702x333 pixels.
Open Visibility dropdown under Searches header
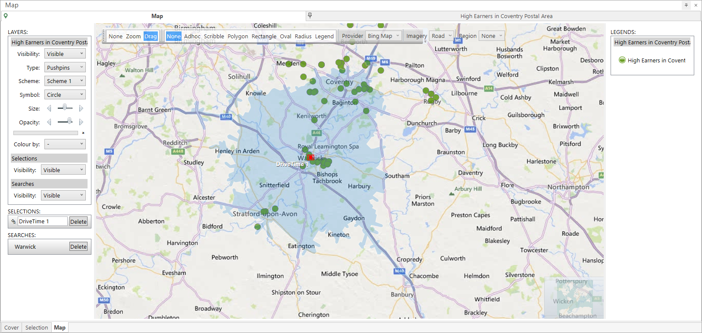click(63, 195)
